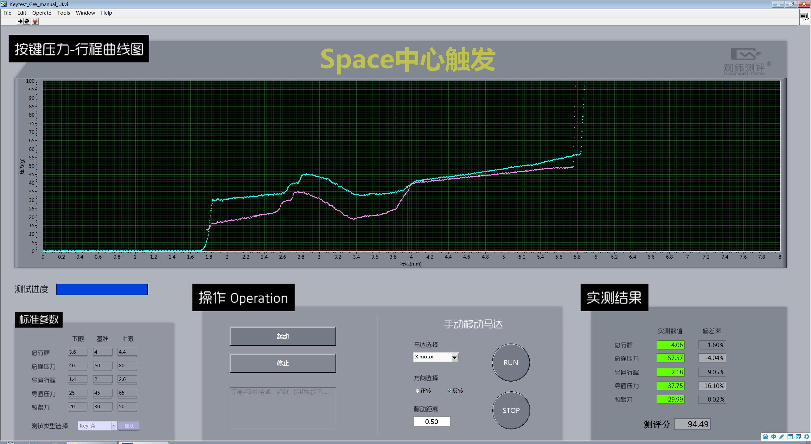Viewport: 811px width, 444px height.
Task: Open the IME settings gear icon
Action: click(x=807, y=437)
